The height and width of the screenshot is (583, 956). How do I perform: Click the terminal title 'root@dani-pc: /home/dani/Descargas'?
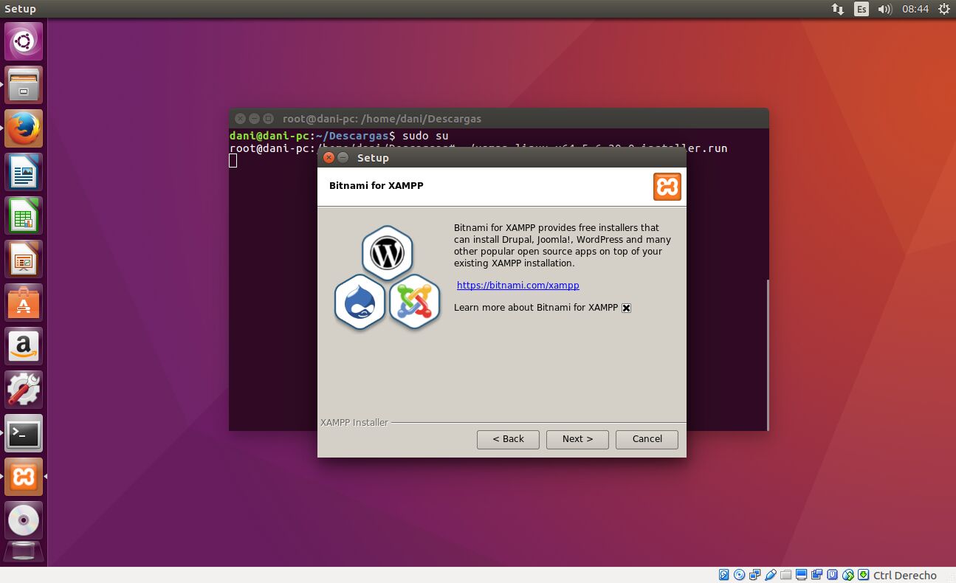pos(382,119)
